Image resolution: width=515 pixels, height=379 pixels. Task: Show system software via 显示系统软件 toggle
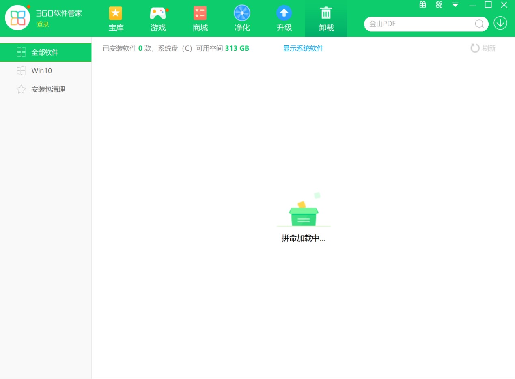click(x=303, y=48)
